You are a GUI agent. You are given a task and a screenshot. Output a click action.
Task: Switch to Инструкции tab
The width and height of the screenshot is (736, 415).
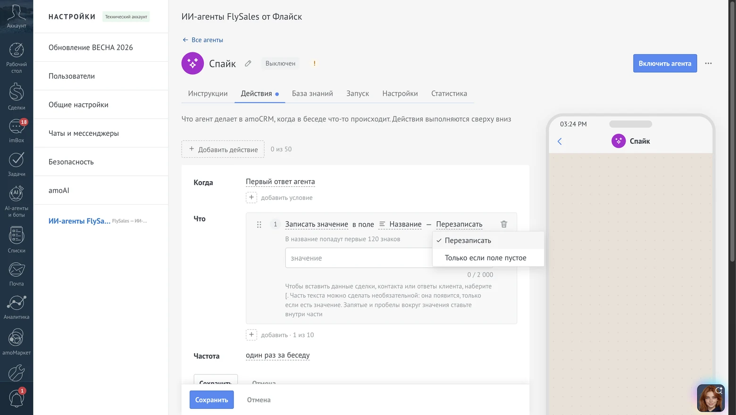pos(208,93)
